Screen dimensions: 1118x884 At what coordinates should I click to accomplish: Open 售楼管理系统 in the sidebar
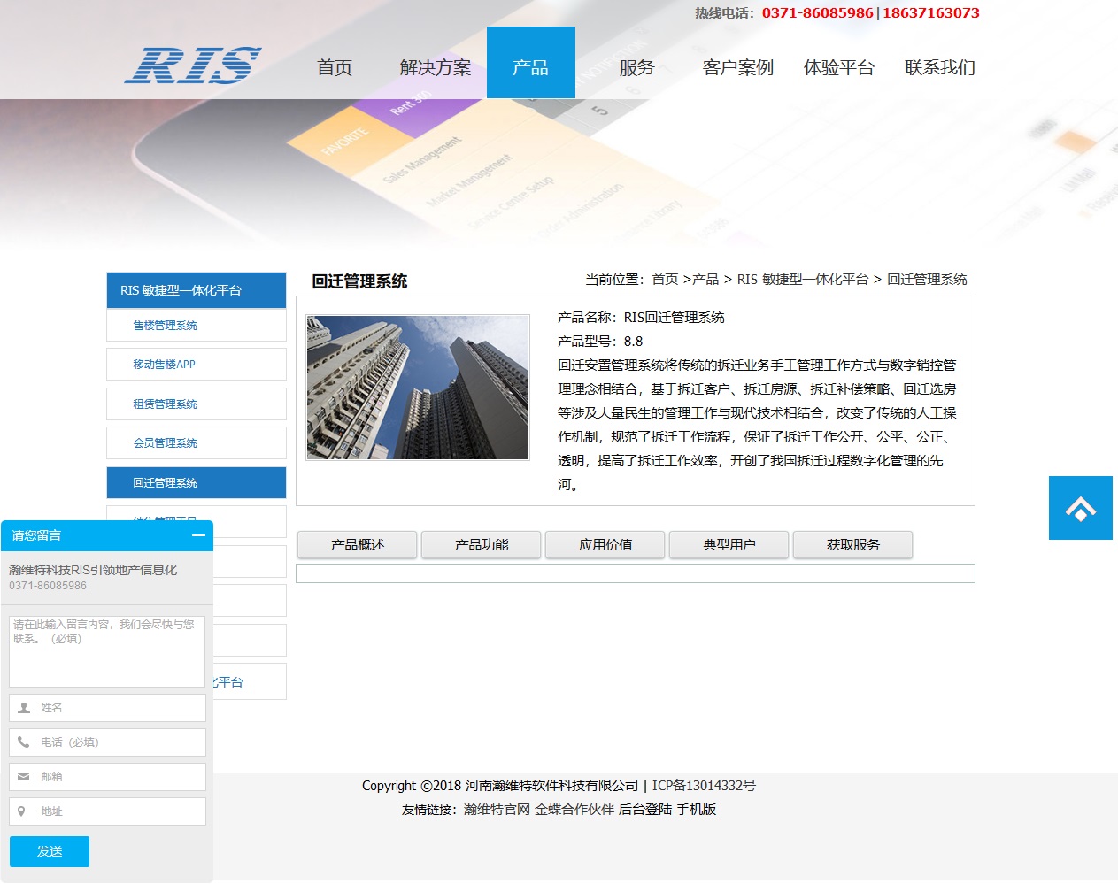(197, 325)
